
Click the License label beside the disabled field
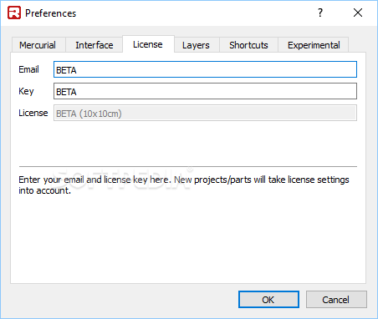33,113
